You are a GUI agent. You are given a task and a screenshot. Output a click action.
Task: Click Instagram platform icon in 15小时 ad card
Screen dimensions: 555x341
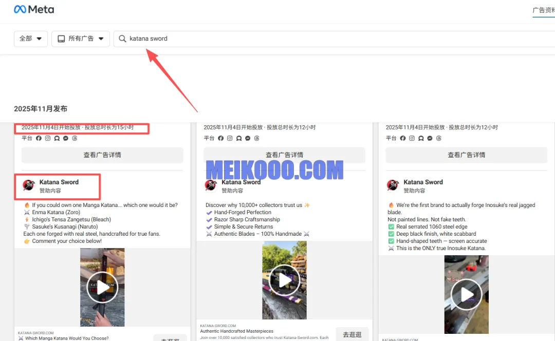point(48,138)
